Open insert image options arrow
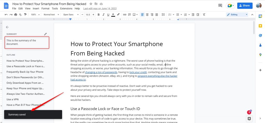Screen dimensions: 265x123 coord(137,15)
